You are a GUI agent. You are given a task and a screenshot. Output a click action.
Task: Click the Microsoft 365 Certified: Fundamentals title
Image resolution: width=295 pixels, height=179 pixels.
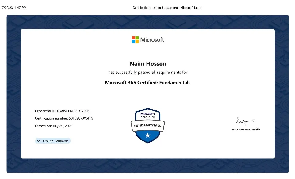pos(148,83)
